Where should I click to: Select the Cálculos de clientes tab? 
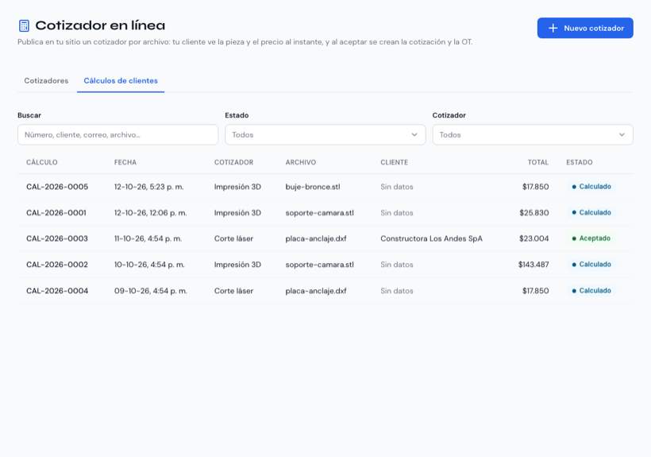(121, 80)
